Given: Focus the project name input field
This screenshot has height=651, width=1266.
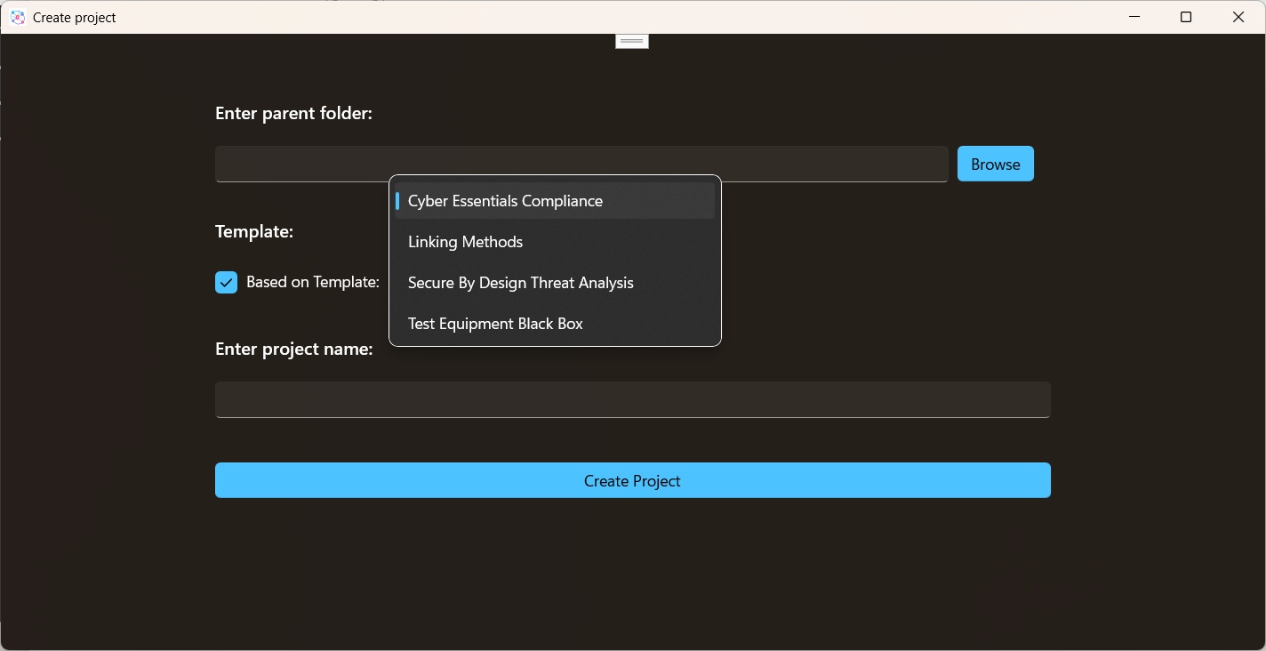Looking at the screenshot, I should point(633,399).
